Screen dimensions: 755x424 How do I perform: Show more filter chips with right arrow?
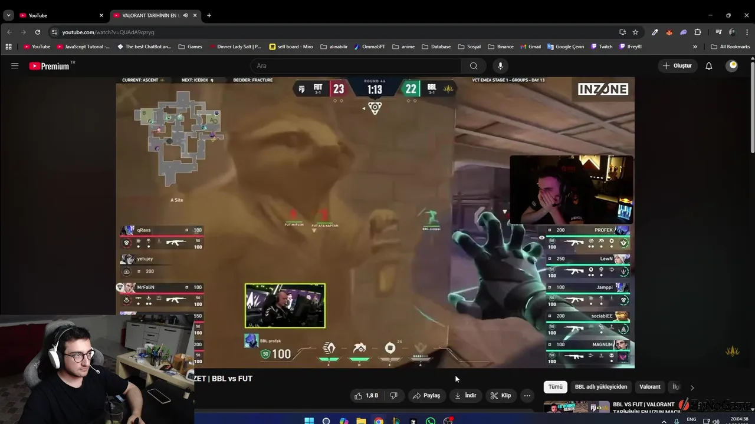[x=692, y=387]
